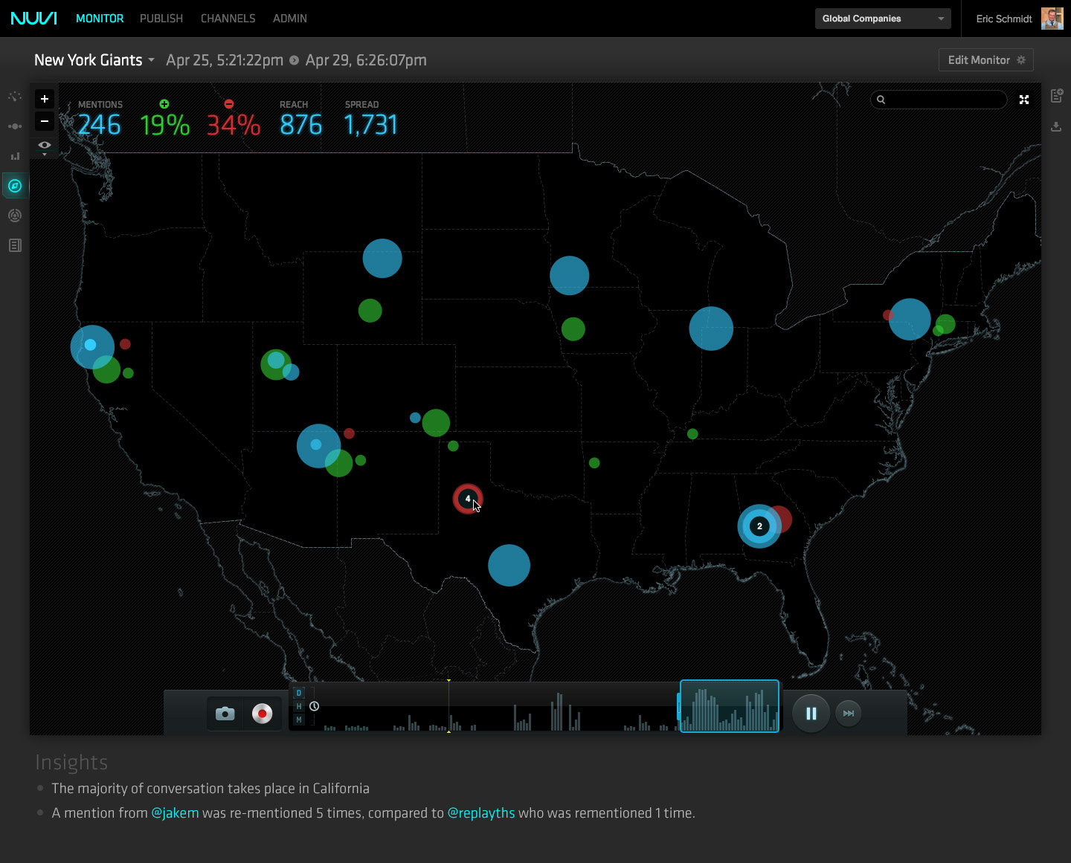The height and width of the screenshot is (863, 1071).
Task: Switch timeline to Minute scale (M)
Action: pos(299,720)
